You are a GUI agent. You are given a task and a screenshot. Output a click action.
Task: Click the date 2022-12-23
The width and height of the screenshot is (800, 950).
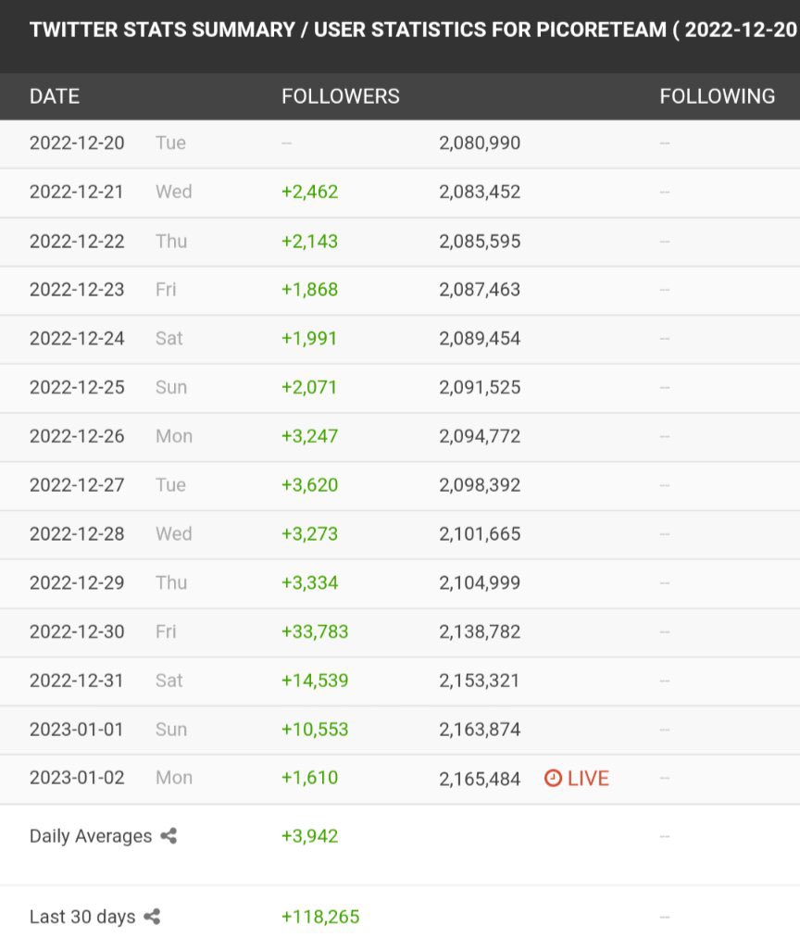(77, 290)
